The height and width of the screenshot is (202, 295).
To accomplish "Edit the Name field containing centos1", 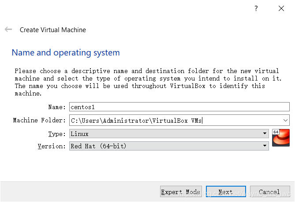I will point(179,107).
